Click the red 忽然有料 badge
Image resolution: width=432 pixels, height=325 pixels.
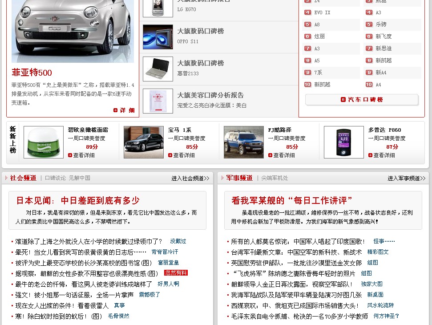click(176, 273)
